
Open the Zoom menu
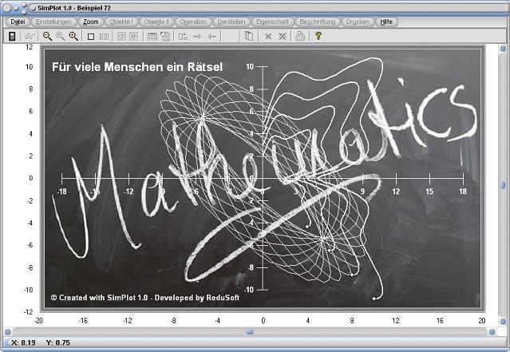tap(90, 22)
